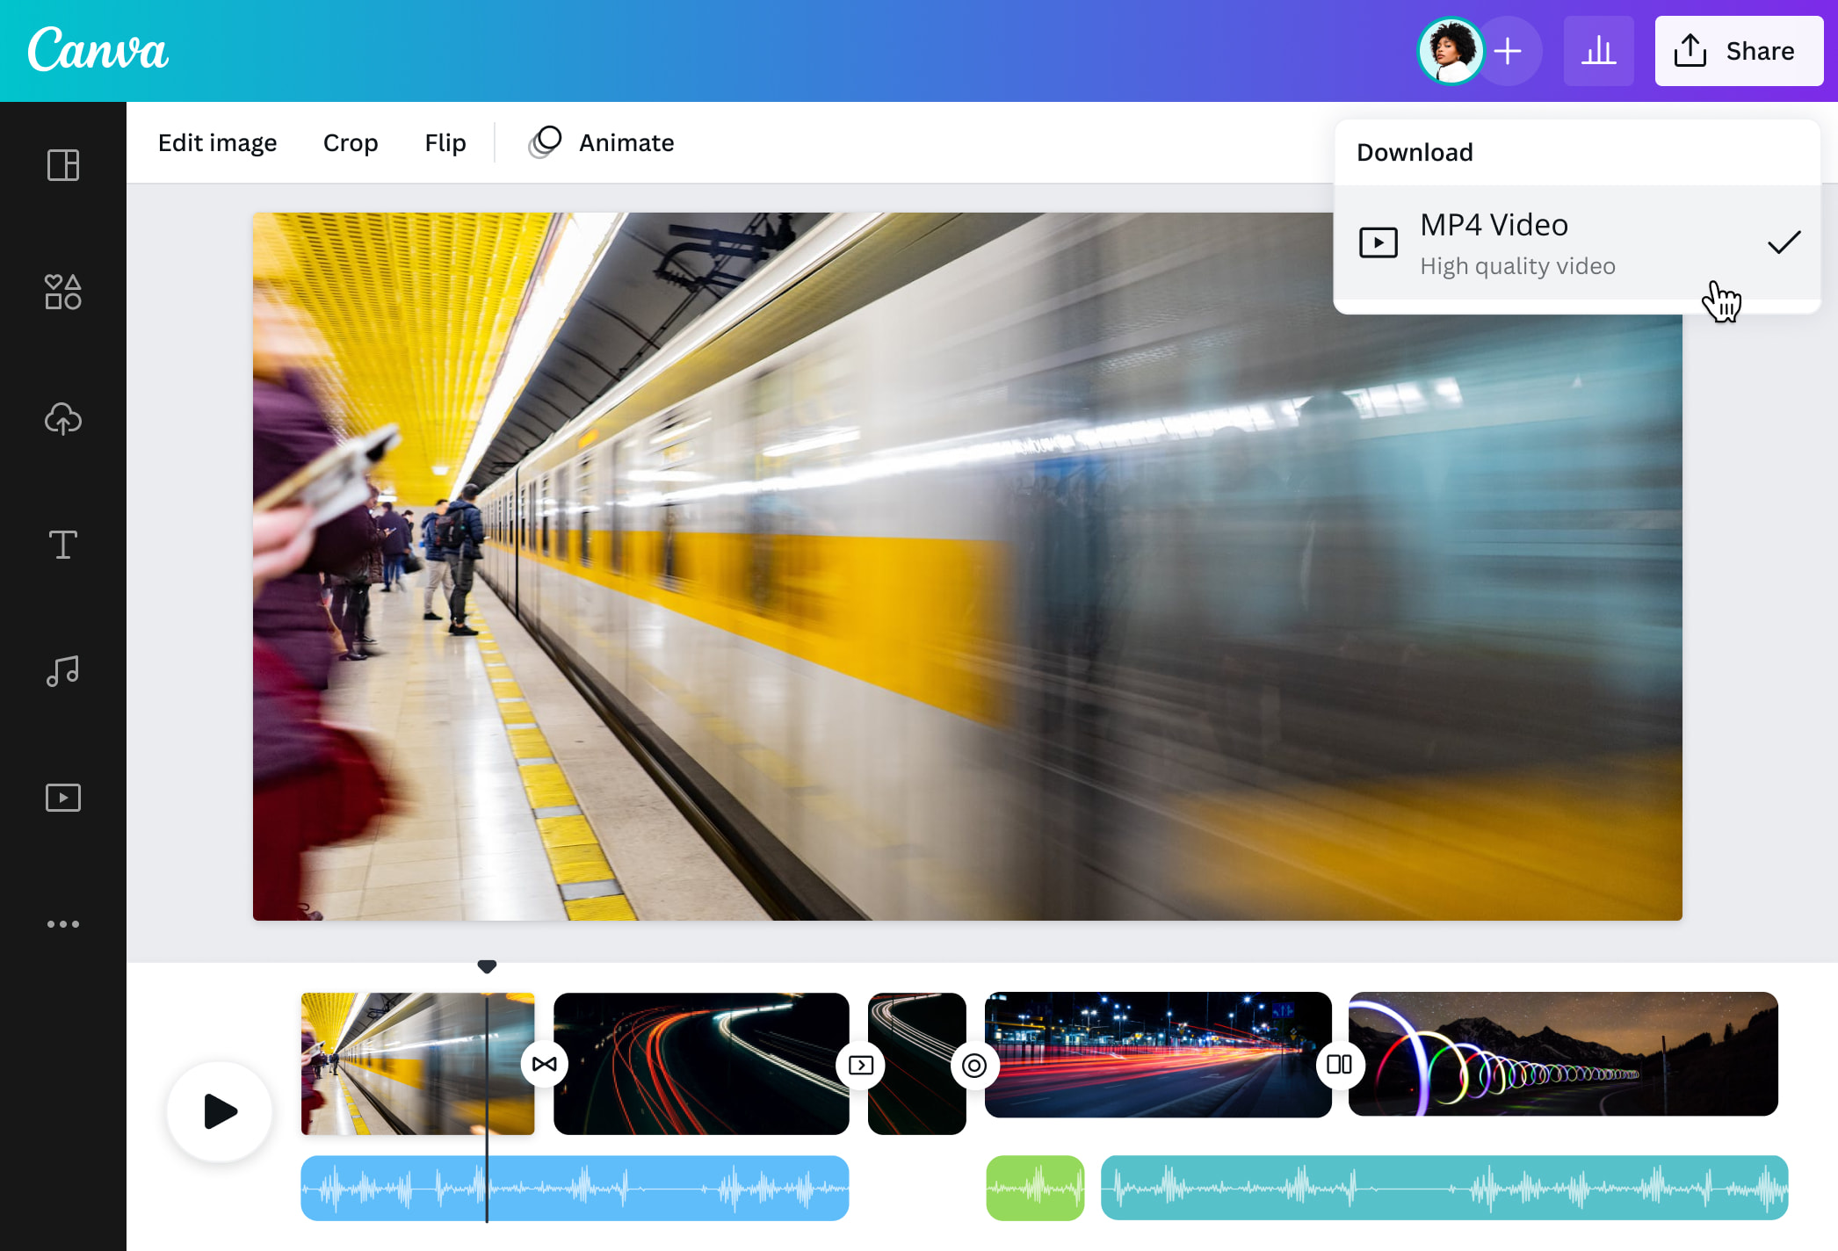
Task: Open the Videos panel
Action: pyautogui.click(x=62, y=798)
